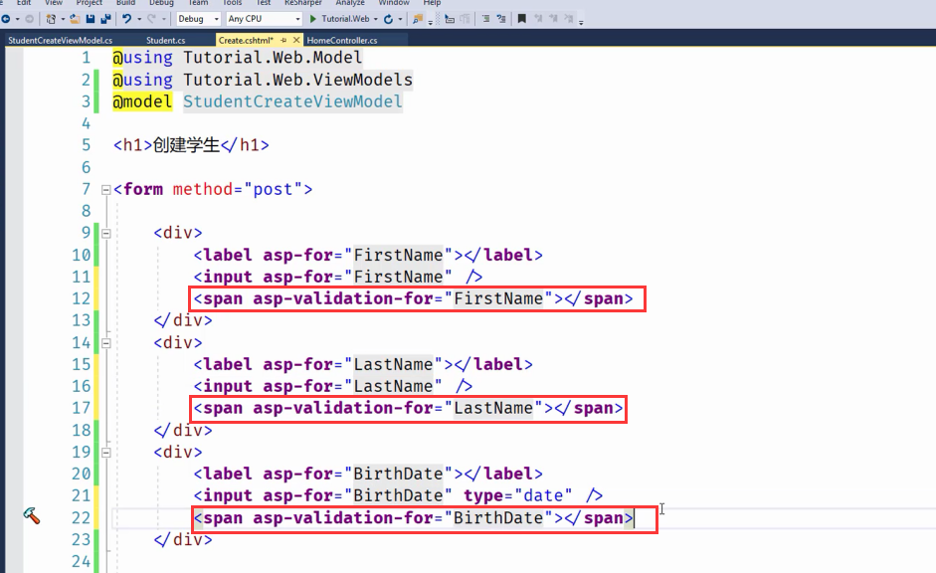This screenshot has width=936, height=573.
Task: Click the Open File folder icon
Action: (75, 19)
